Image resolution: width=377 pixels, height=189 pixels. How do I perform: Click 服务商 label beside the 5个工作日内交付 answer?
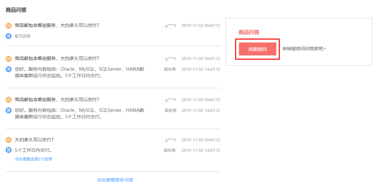(x=169, y=150)
